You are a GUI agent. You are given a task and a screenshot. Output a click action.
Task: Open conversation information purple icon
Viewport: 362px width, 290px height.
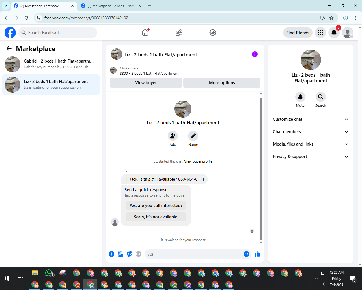click(255, 54)
